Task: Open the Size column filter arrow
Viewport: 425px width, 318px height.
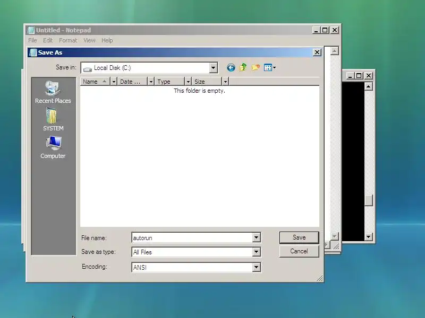Action: pos(225,82)
